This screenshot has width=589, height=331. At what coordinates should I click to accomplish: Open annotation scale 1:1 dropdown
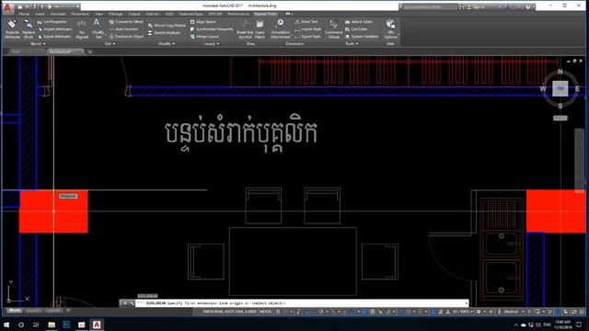[462, 312]
